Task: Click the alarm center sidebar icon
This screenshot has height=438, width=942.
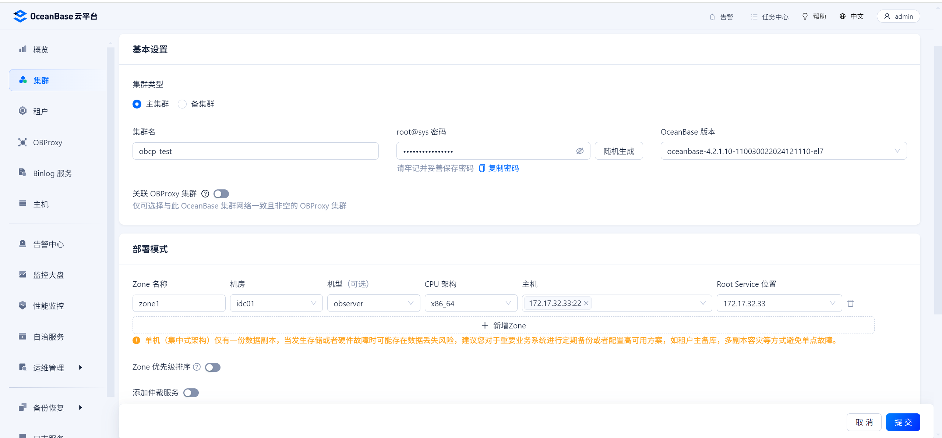Action: click(x=23, y=244)
